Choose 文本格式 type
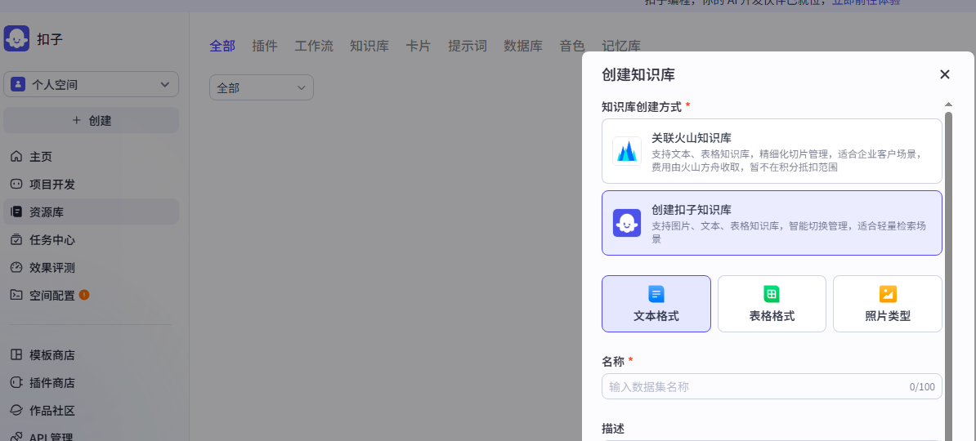976x441 pixels. click(x=656, y=304)
